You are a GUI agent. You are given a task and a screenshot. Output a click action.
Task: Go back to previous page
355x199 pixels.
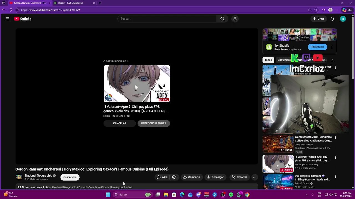click(x=3, y=10)
